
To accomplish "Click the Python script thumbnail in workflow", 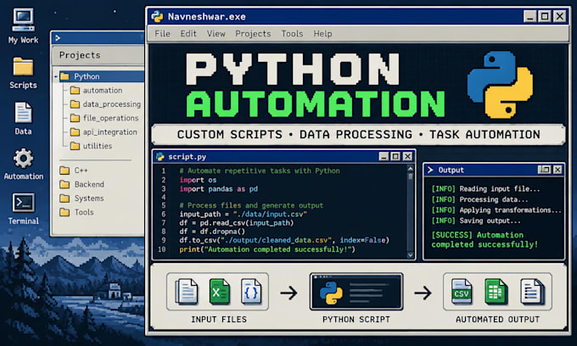I will click(x=356, y=292).
